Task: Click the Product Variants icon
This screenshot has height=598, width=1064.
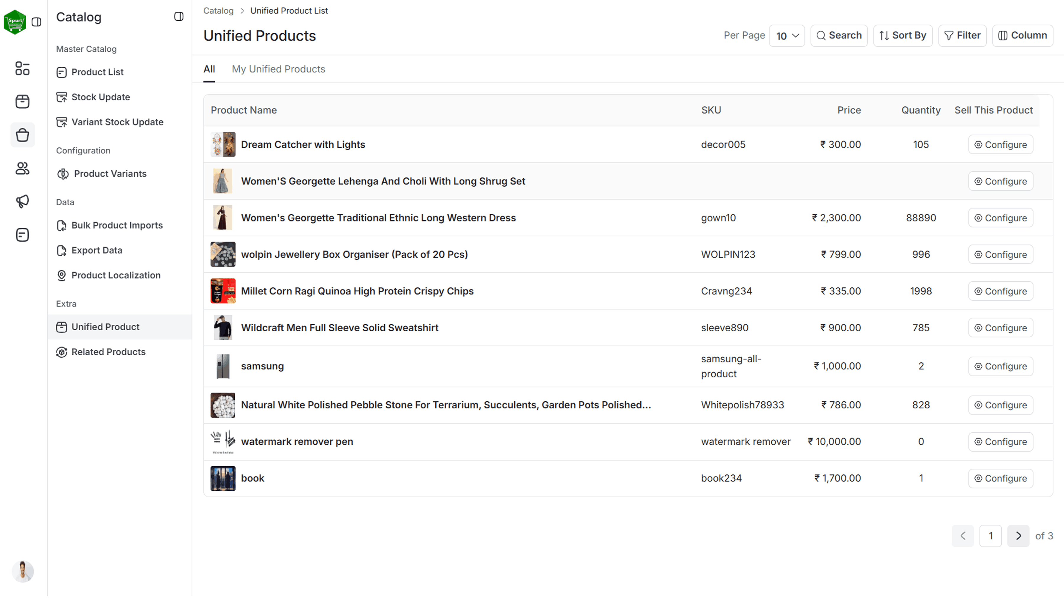Action: 63,174
